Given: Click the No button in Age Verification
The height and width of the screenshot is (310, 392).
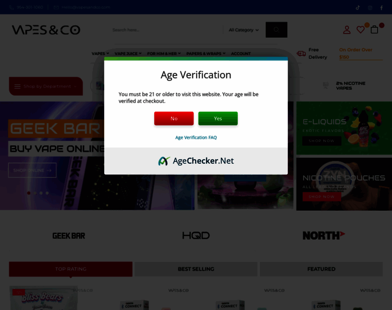Looking at the screenshot, I should (x=174, y=118).
